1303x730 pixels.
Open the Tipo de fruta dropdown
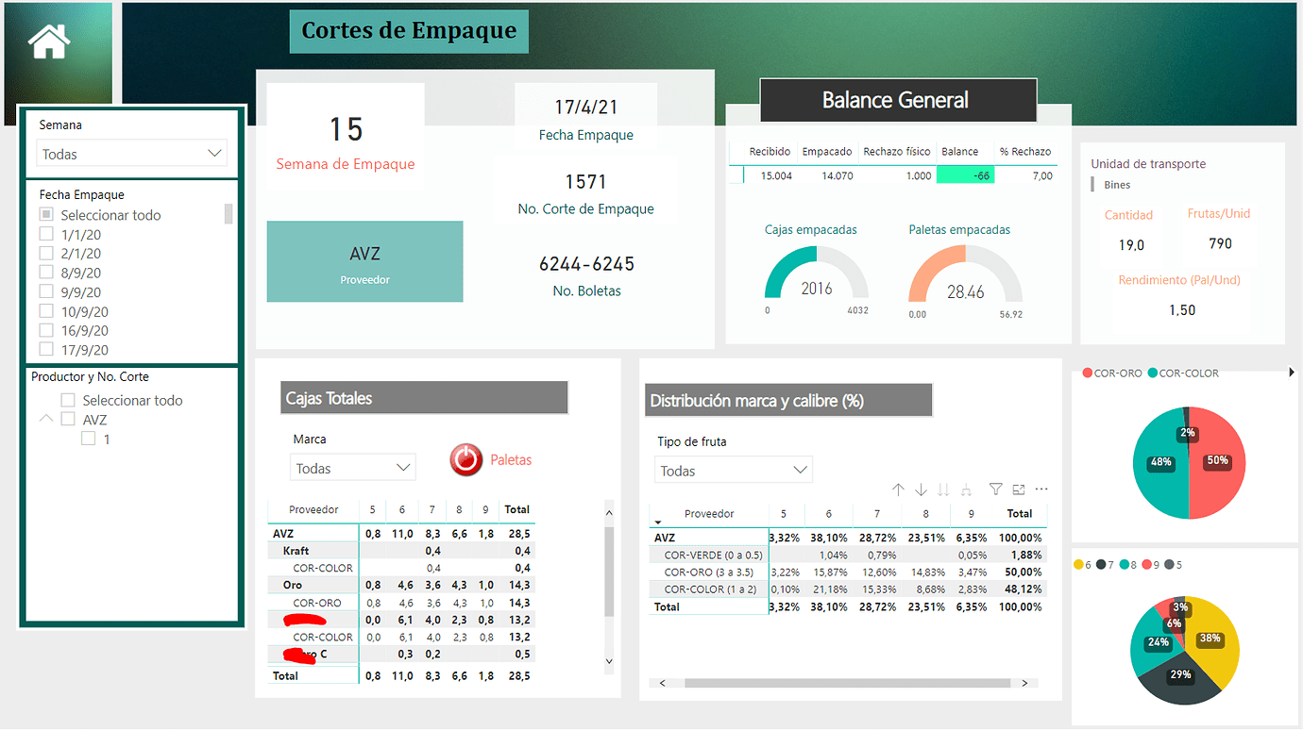(733, 469)
